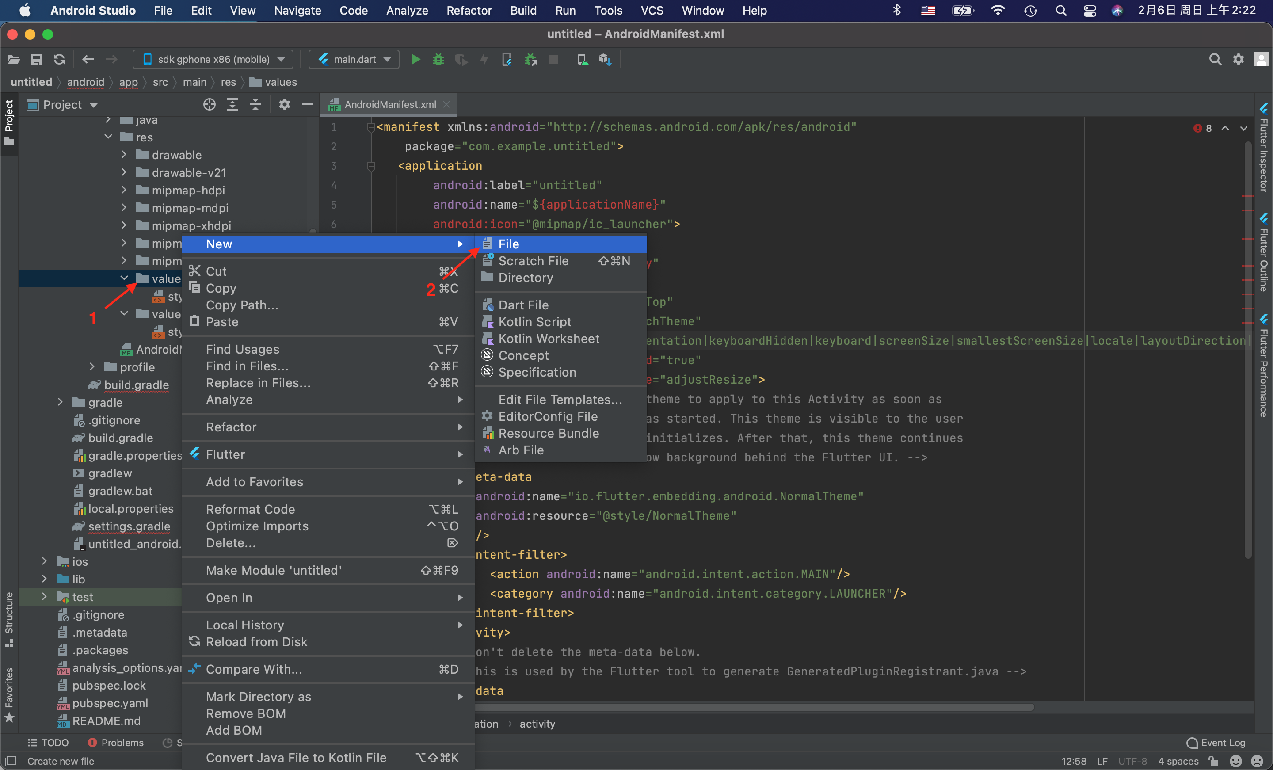Expand the lib folder

pyautogui.click(x=45, y=579)
